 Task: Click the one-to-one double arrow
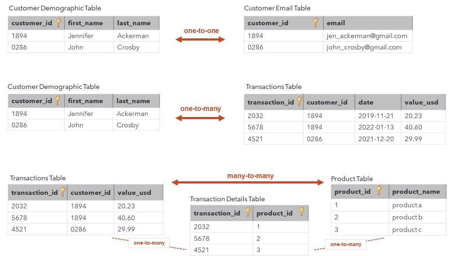pyautogui.click(x=200, y=39)
